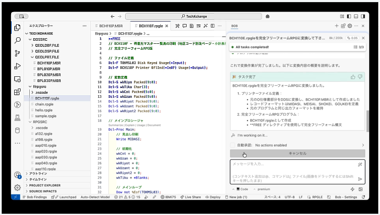
Task: Open the Extensions view
Action: [x=17, y=92]
